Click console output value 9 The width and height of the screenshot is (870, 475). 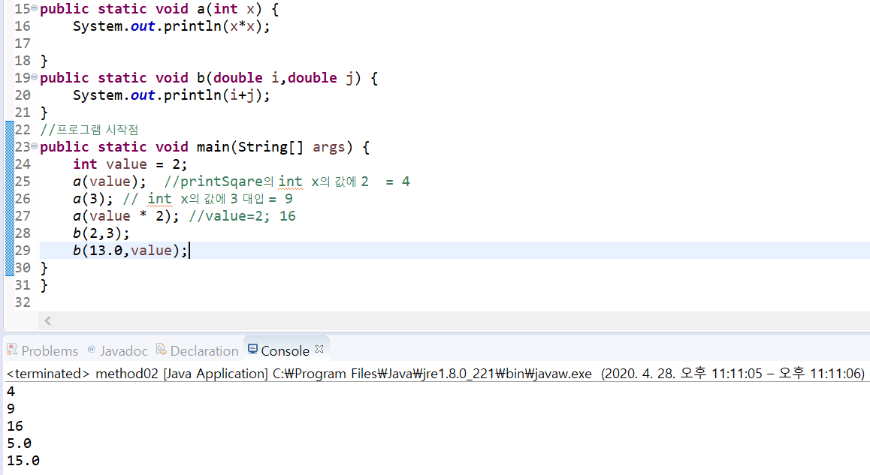click(x=11, y=409)
